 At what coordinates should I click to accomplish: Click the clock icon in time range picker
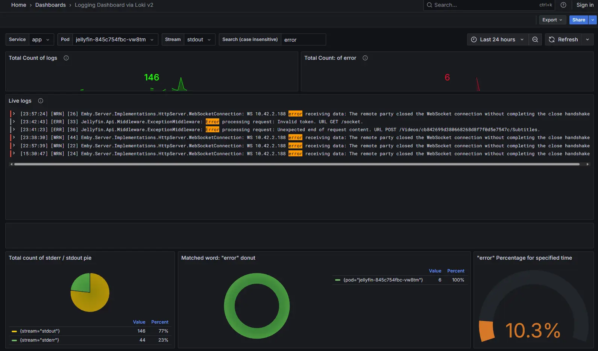(474, 39)
